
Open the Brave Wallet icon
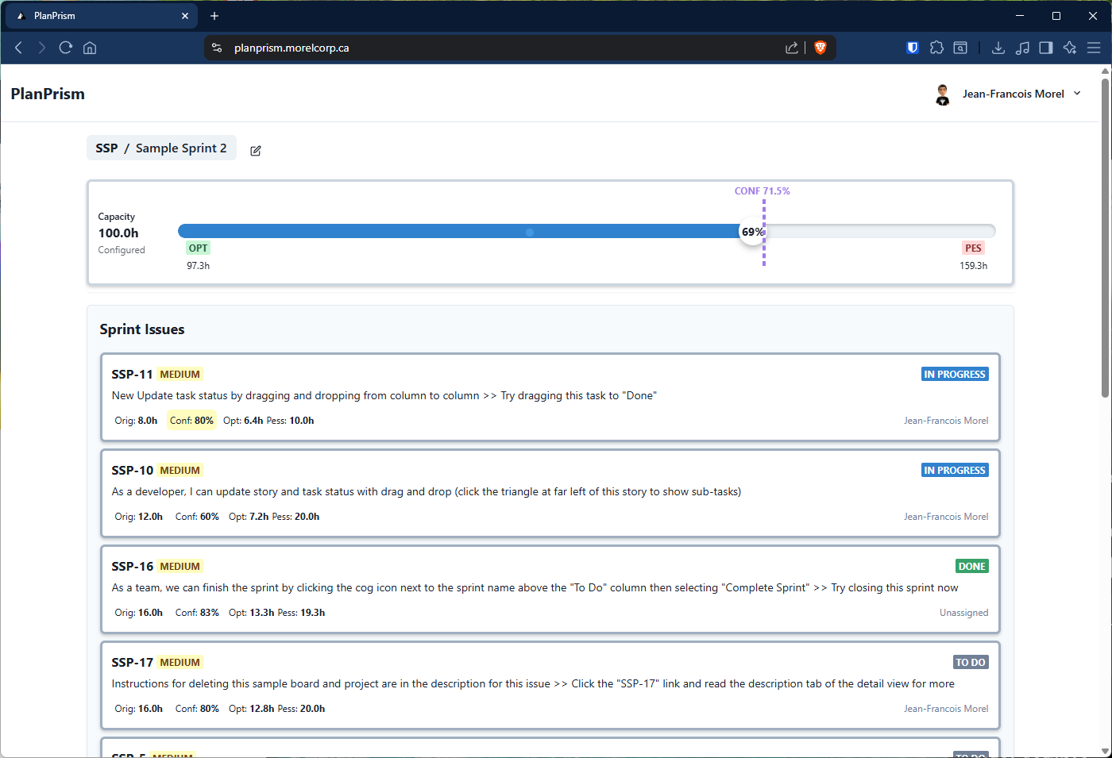[960, 48]
